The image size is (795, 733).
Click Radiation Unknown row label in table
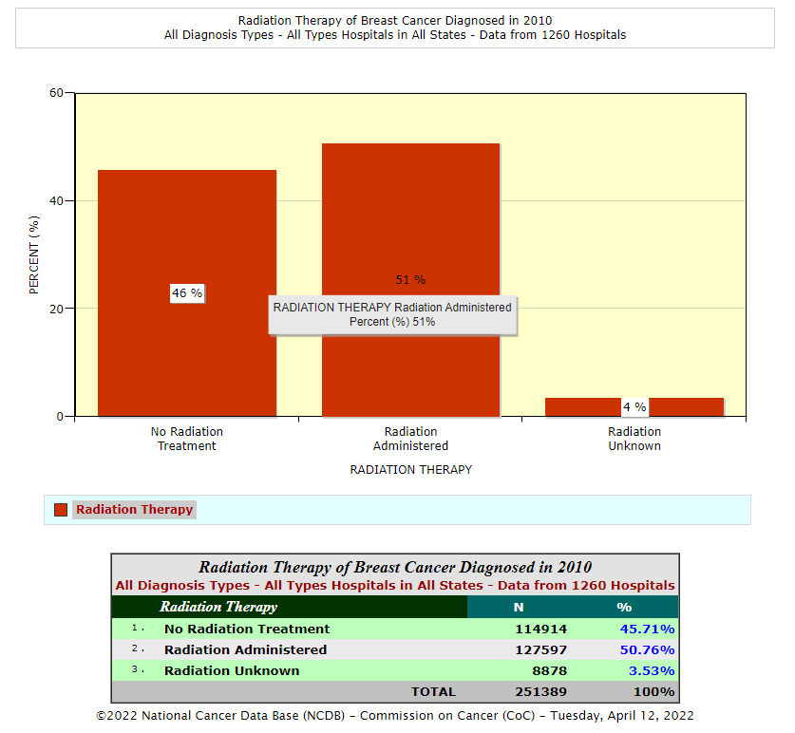[232, 670]
